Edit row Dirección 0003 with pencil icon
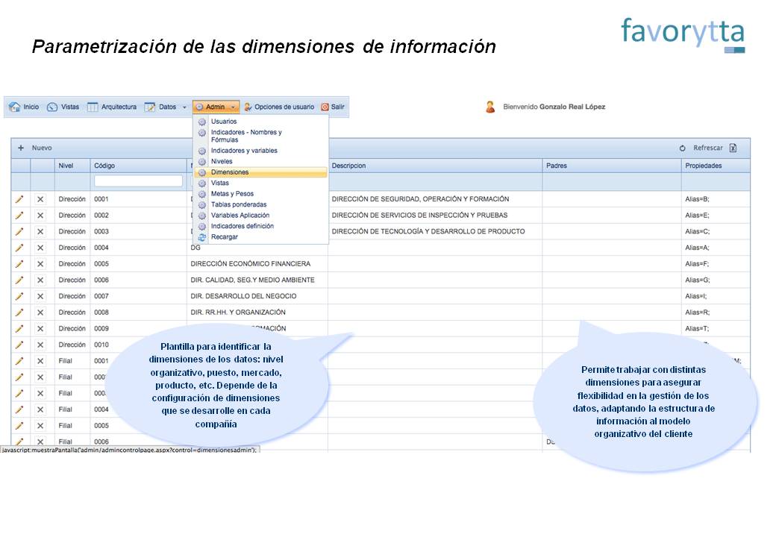This screenshot has width=776, height=537. 19,231
